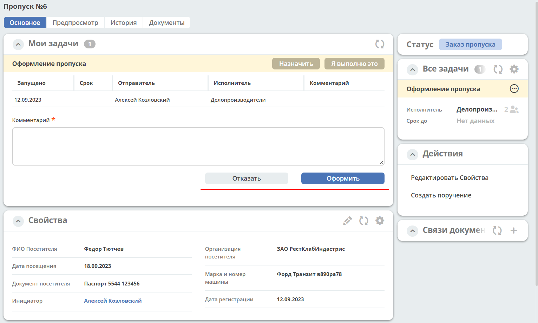
Task: Collapse the Свойства section
Action: [18, 221]
